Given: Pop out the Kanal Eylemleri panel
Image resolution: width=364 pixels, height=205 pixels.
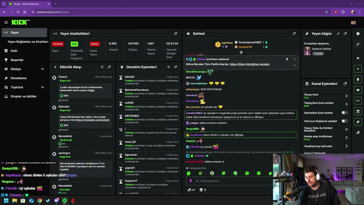Looking at the screenshot, I should pyautogui.click(x=345, y=84).
